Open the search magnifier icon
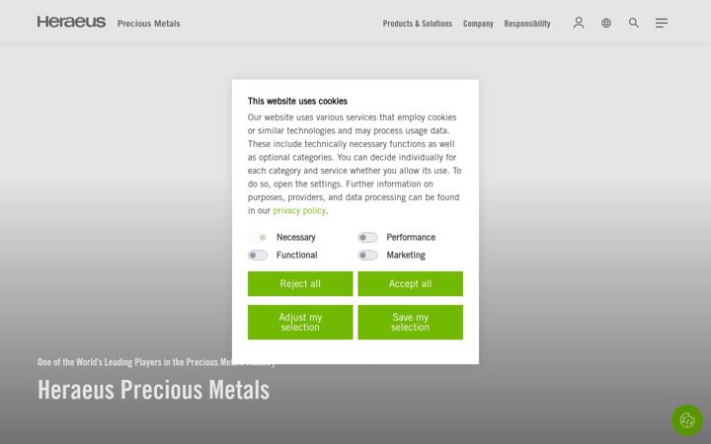 (x=634, y=23)
